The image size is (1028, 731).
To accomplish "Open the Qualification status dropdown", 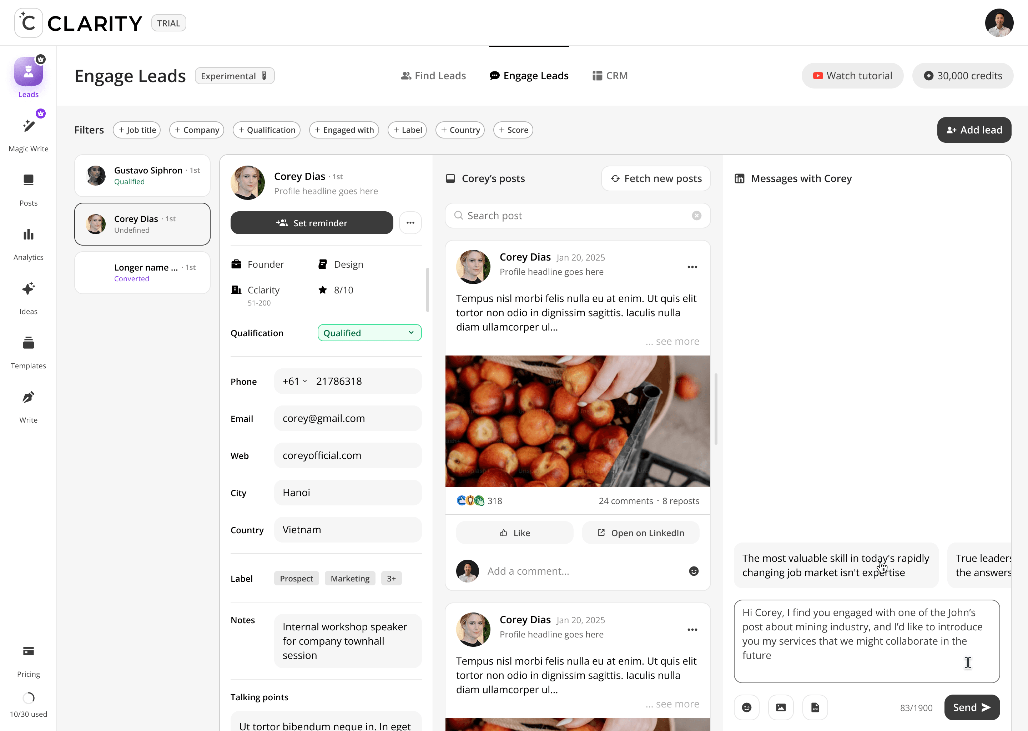I will click(x=369, y=333).
